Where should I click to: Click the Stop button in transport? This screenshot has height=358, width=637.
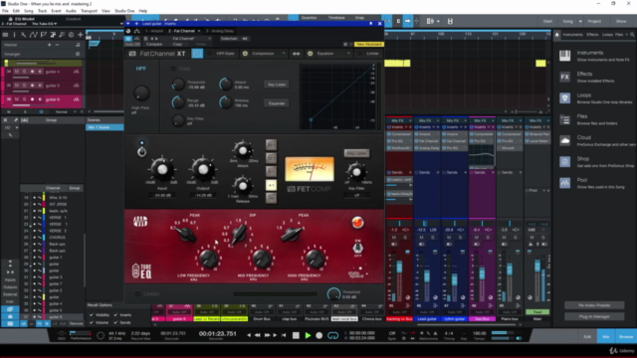tap(296, 335)
